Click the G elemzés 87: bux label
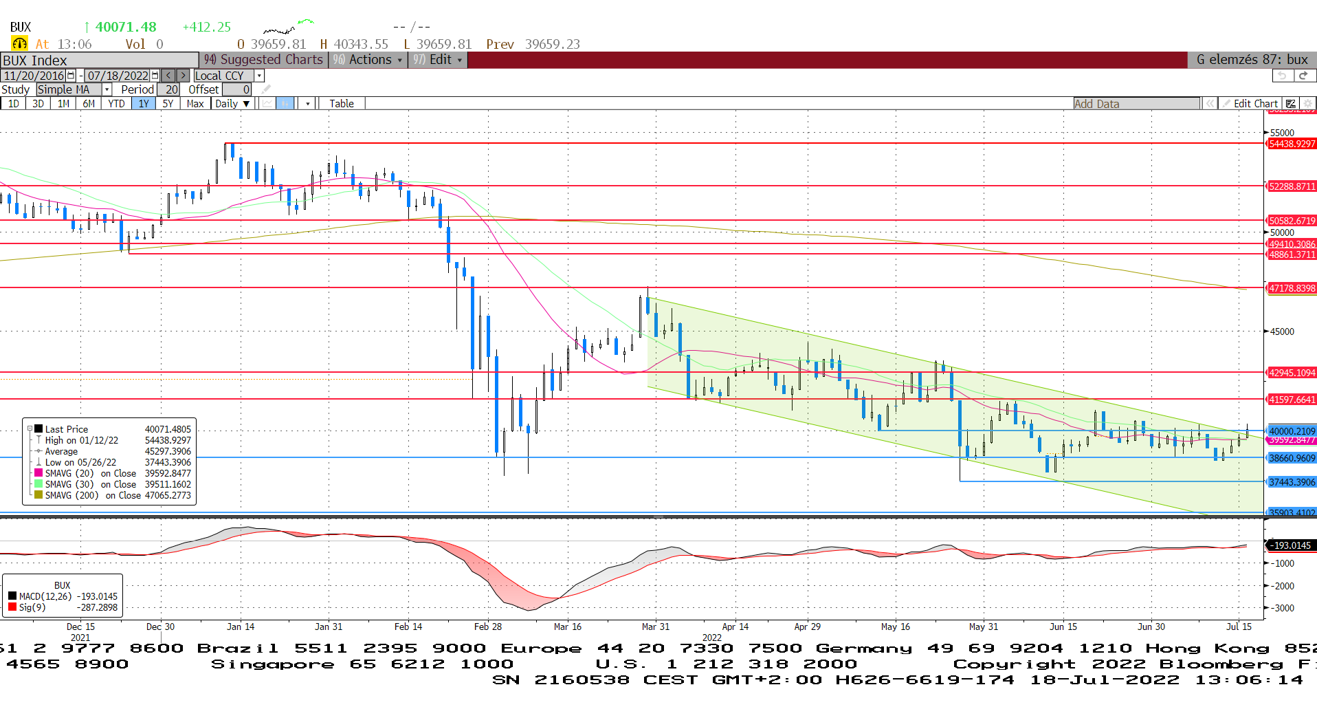This screenshot has height=718, width=1317. click(x=1252, y=60)
